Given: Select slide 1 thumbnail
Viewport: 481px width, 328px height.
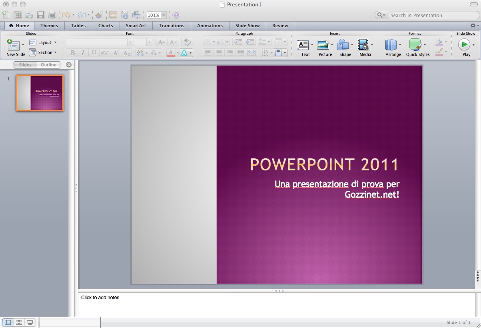Looking at the screenshot, I should pyautogui.click(x=40, y=93).
